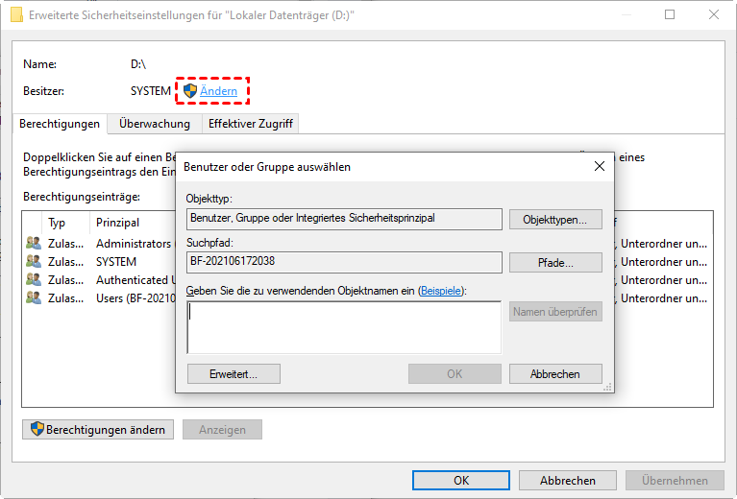The width and height of the screenshot is (737, 499).
Task: Click the Objekttyp field
Action: (x=344, y=219)
